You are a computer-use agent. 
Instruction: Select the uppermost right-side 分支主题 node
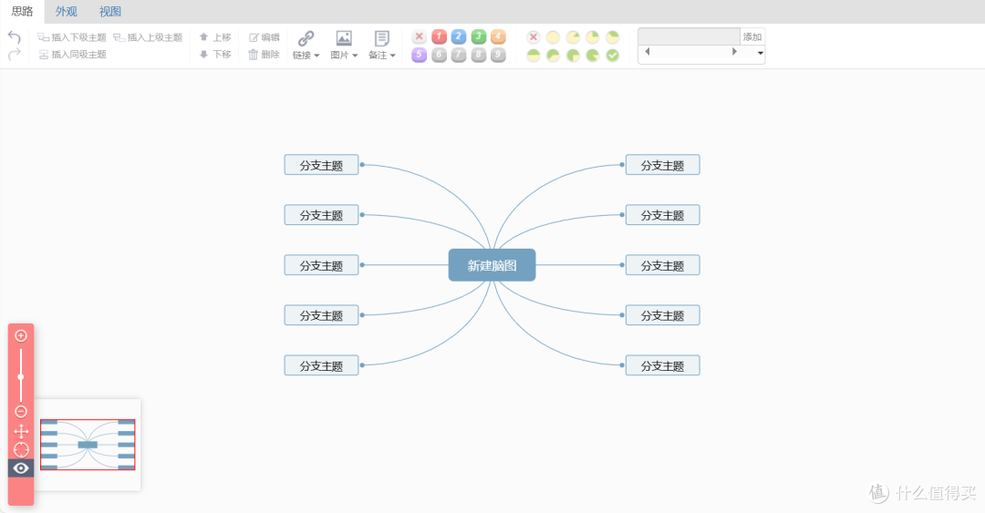pyautogui.click(x=662, y=165)
